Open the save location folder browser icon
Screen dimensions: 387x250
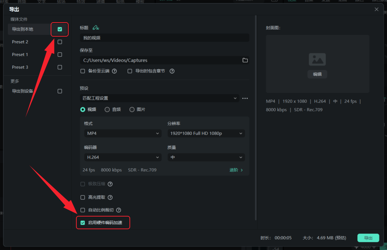[x=245, y=60]
